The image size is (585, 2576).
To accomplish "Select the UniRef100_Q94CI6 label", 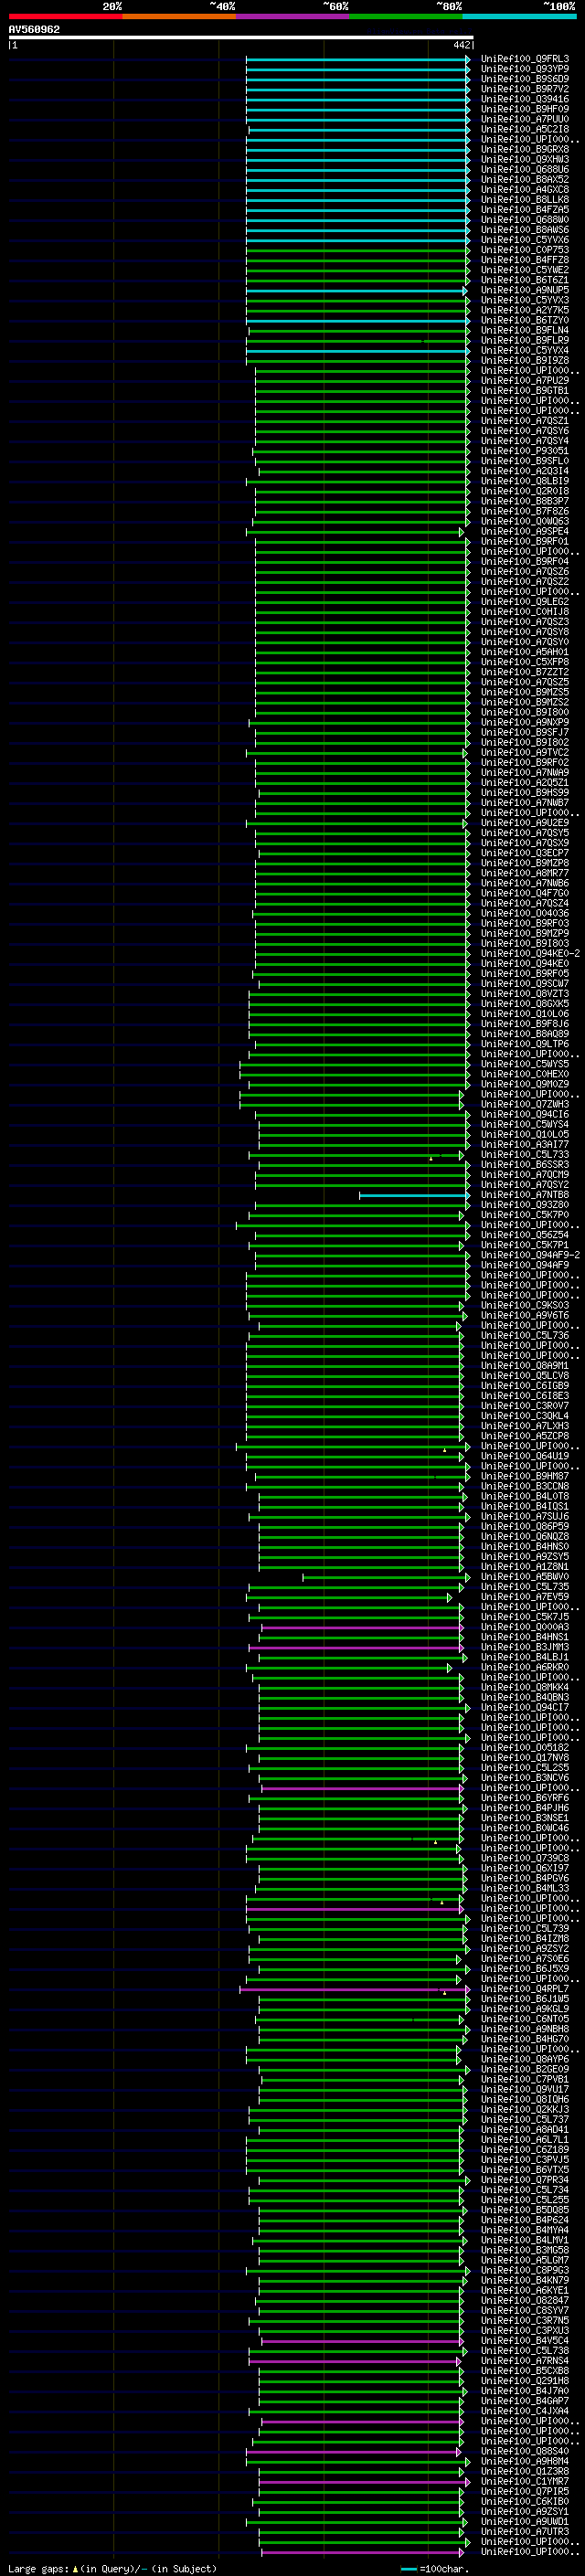I will [x=525, y=1114].
